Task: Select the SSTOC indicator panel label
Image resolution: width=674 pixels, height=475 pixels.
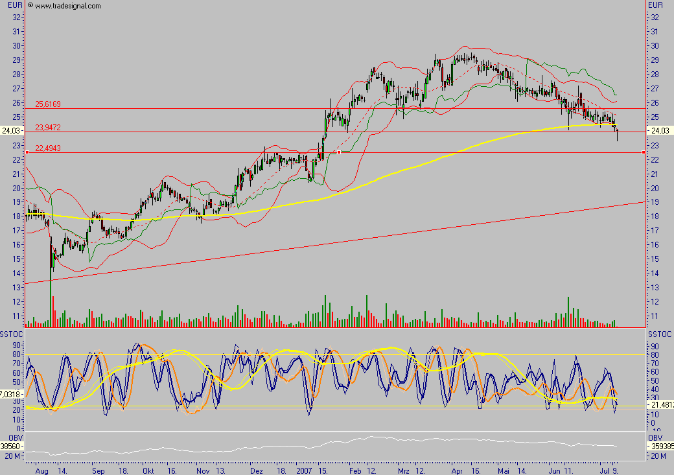Action: click(10, 332)
